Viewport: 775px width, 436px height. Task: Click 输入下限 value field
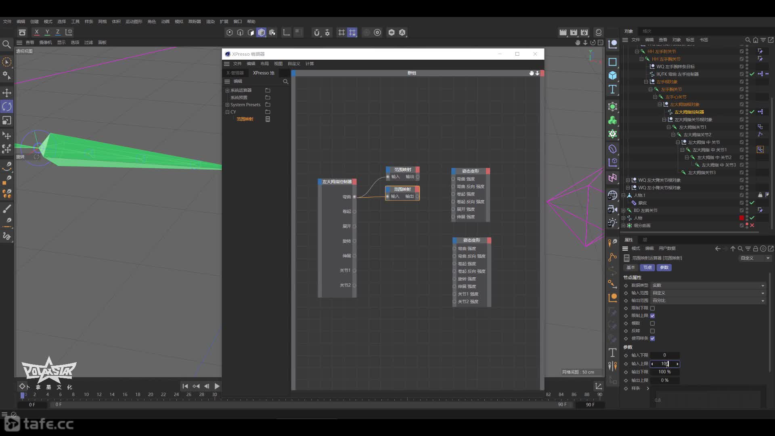664,356
